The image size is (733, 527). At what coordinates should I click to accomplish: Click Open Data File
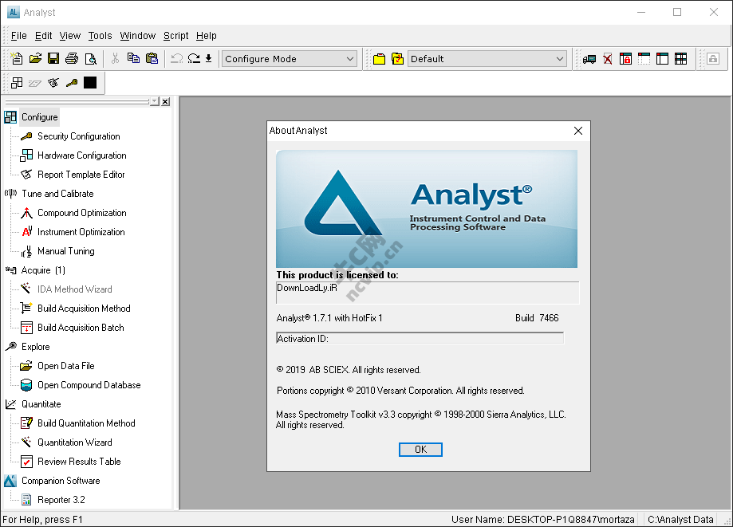[x=66, y=366]
